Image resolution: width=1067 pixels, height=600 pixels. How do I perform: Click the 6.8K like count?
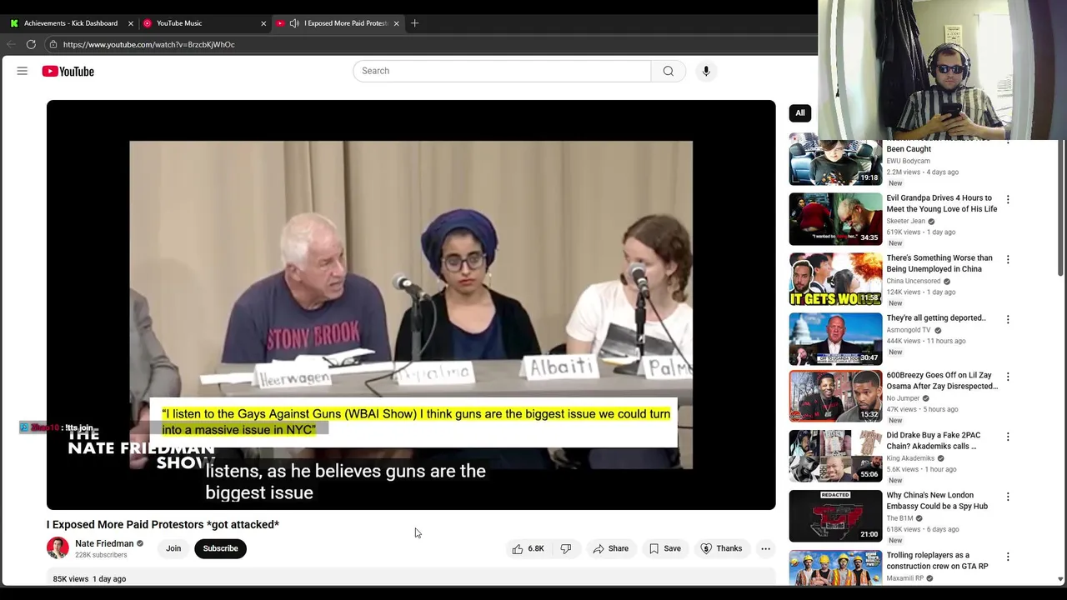tap(536, 548)
